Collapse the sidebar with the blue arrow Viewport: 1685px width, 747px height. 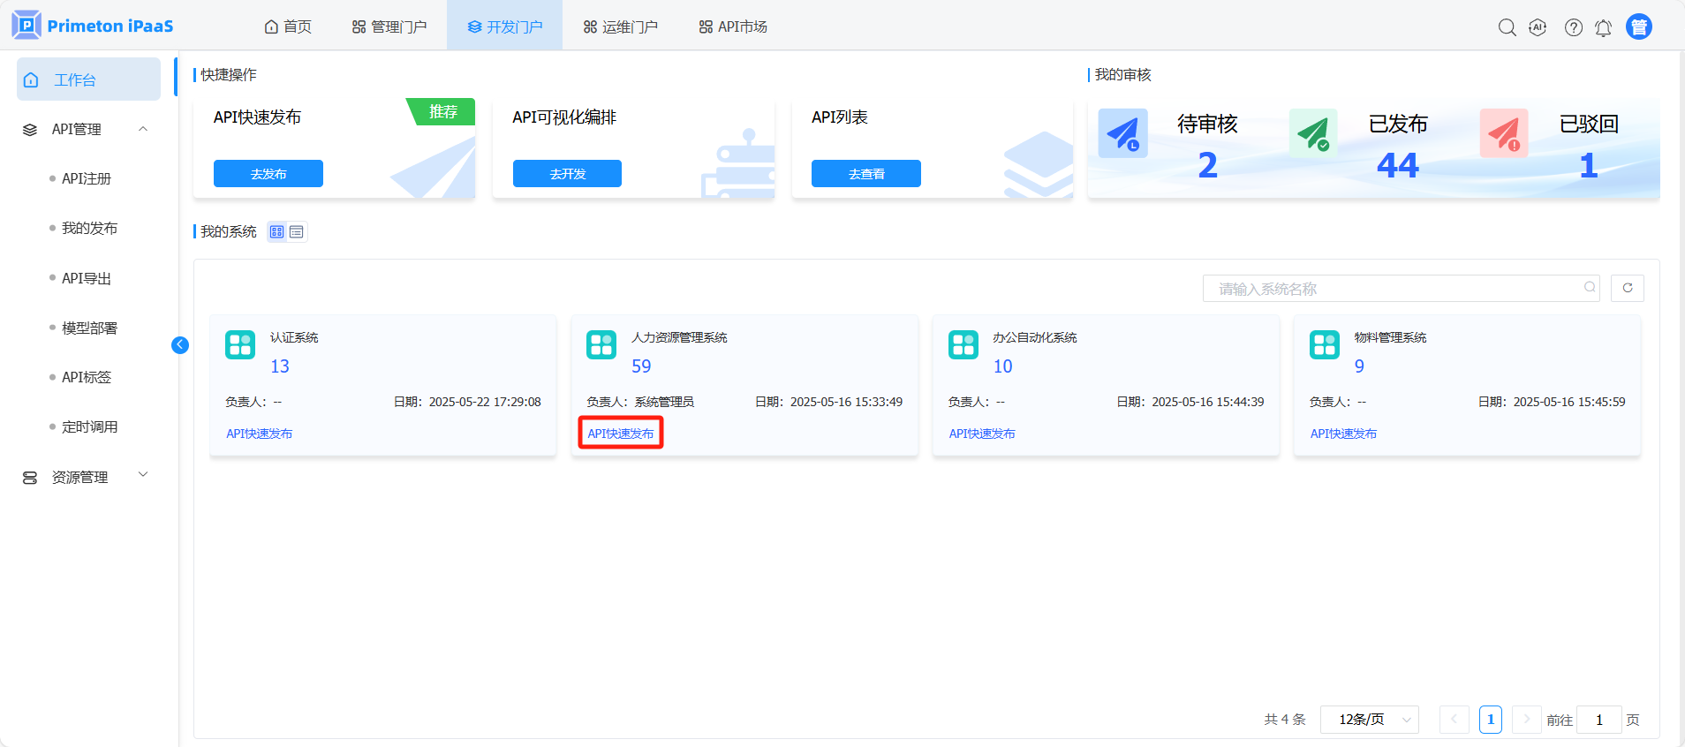coord(180,345)
